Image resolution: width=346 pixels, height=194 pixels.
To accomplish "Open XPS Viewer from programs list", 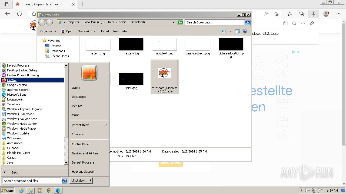I will tap(32, 138).
